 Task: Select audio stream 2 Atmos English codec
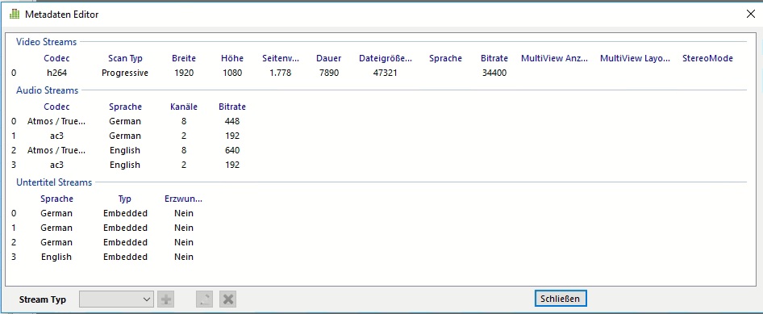click(56, 150)
